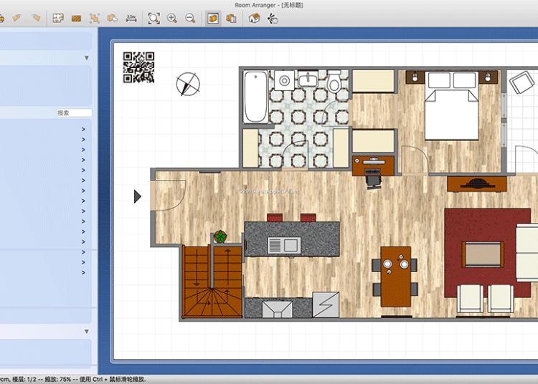Click the redo arrow in toolbar
The width and height of the screenshot is (538, 384).
35,18
